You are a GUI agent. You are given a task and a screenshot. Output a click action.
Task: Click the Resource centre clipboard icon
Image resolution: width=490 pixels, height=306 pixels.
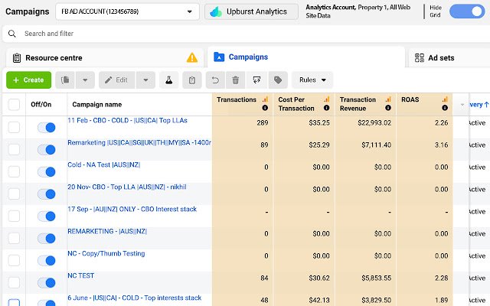[17, 58]
